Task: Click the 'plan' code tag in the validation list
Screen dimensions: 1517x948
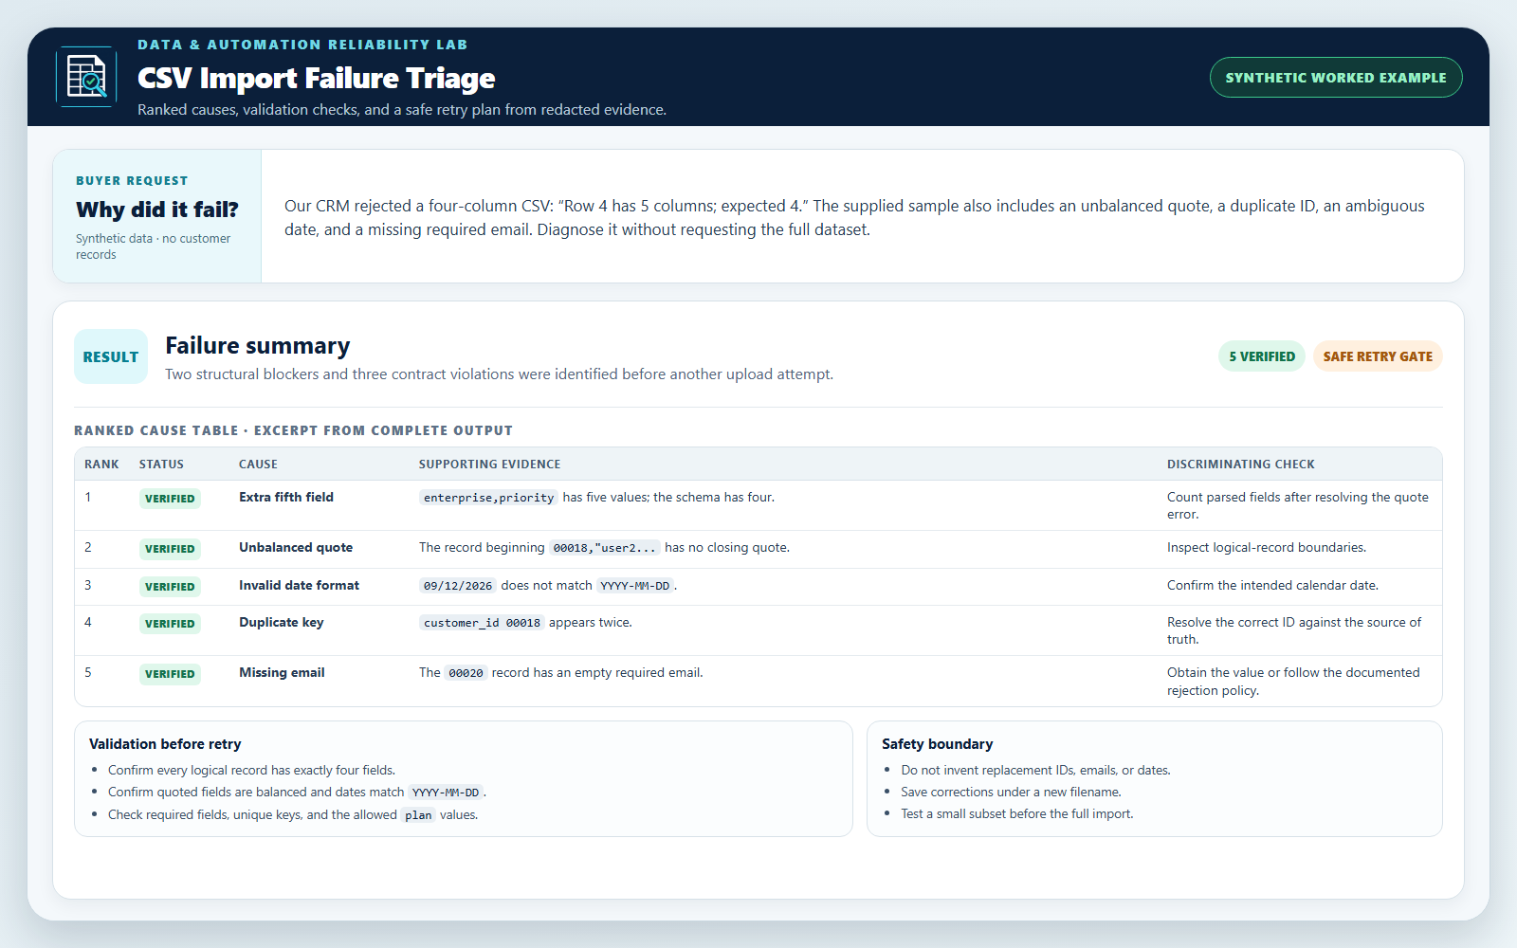Action: (x=418, y=815)
